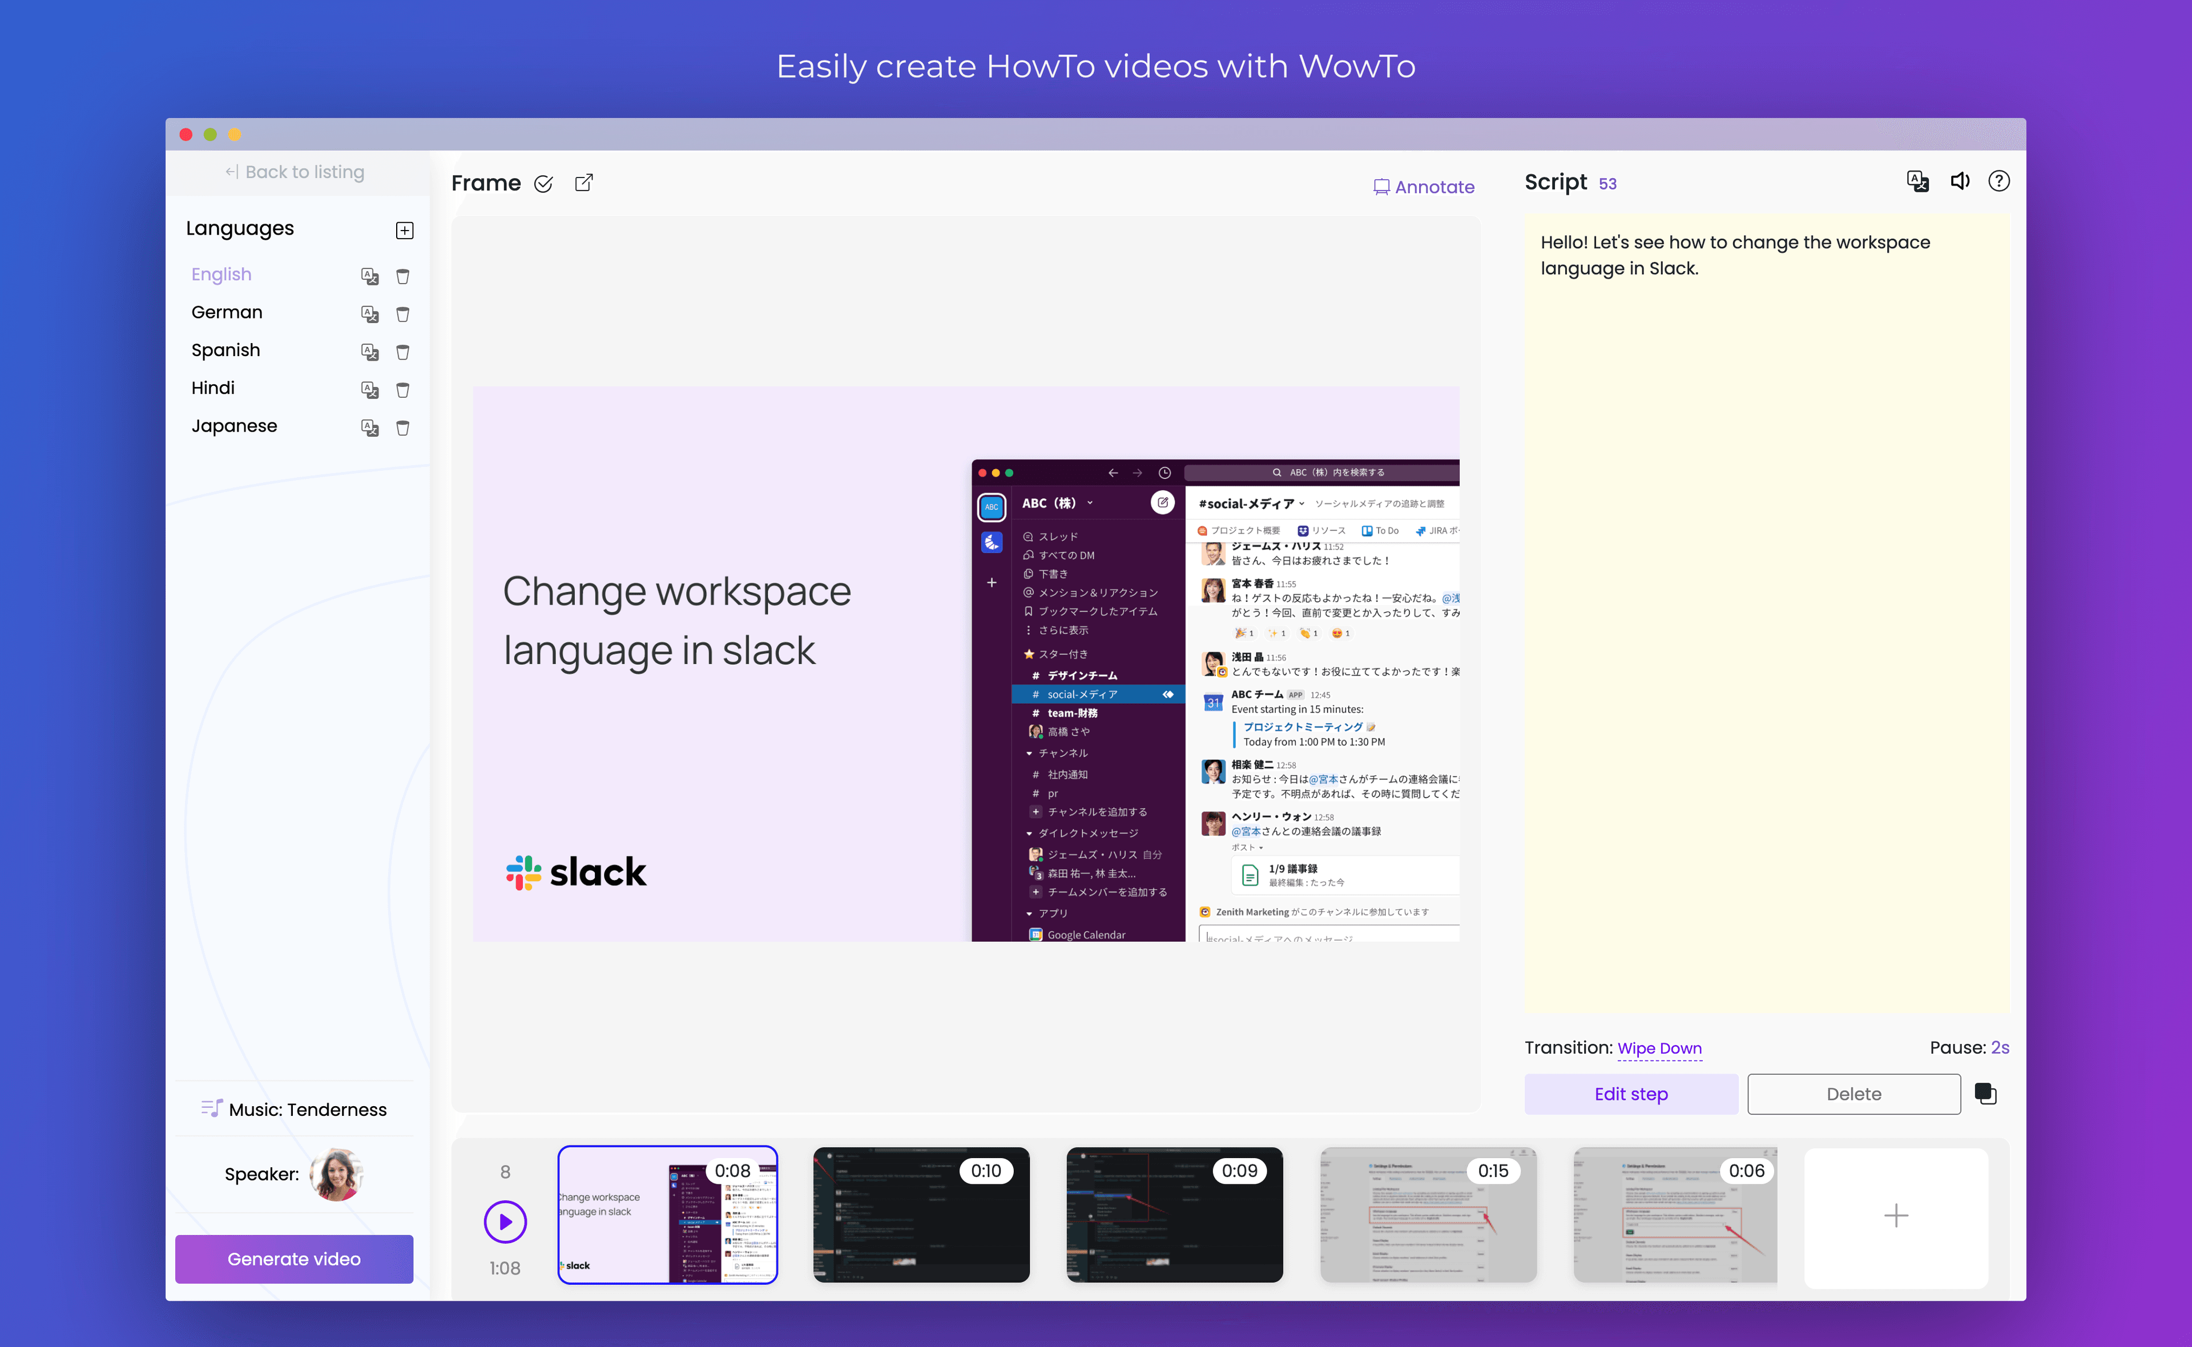
Task: Toggle the frame check mark icon
Action: point(543,184)
